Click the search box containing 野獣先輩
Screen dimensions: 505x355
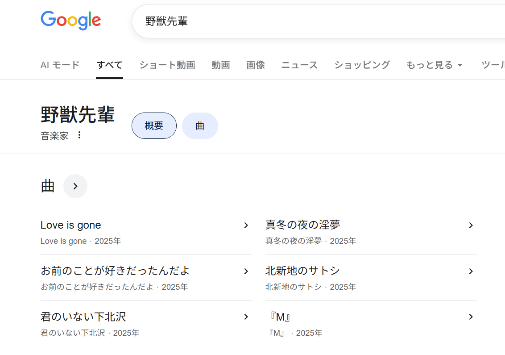[312, 21]
